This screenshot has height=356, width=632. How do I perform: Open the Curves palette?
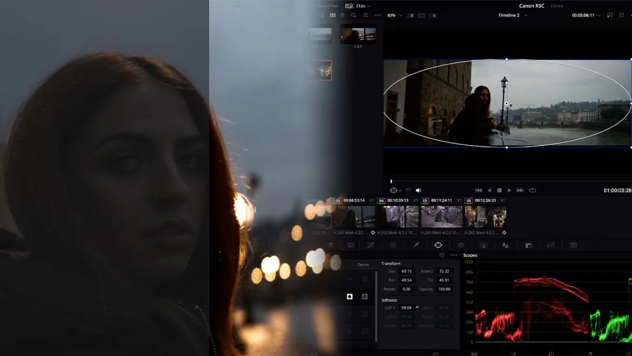point(370,245)
